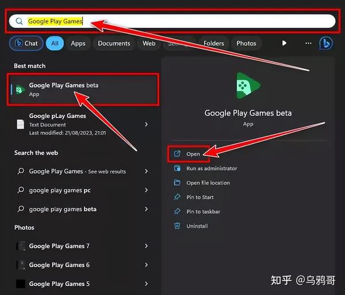Image resolution: width=345 pixels, height=295 pixels.
Task: Expand chevron for Google Play Games 7
Action: [146, 246]
